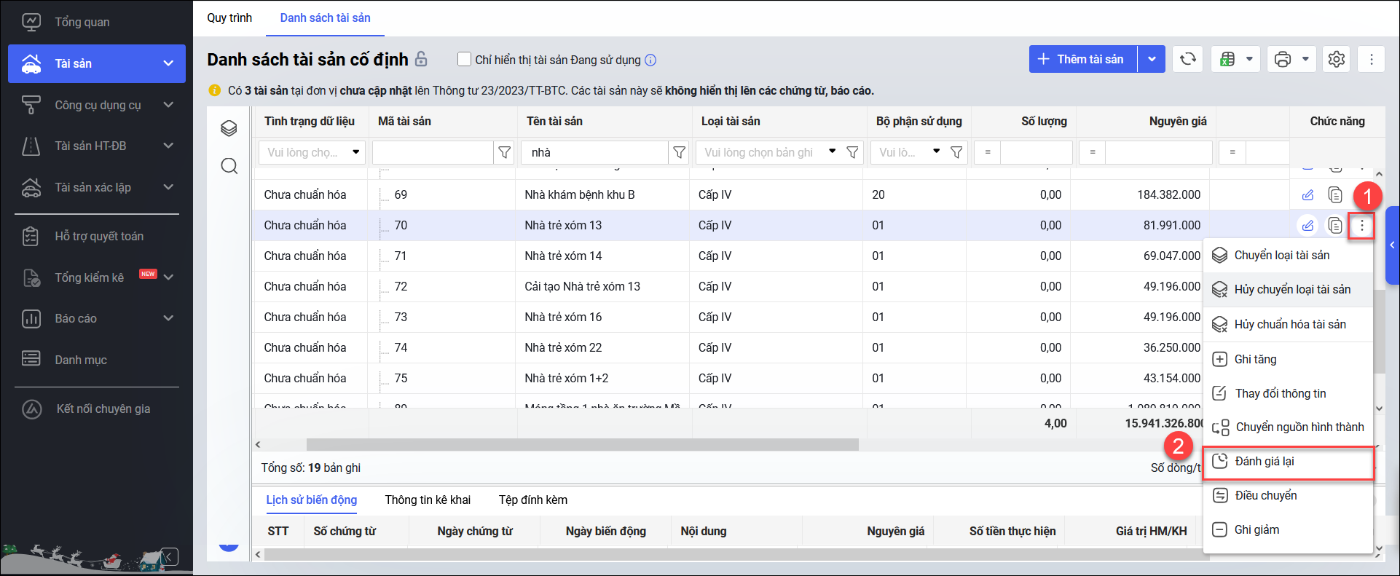Choose 'Ghi giảm' in the context menu
Viewport: 1400px width, 576px height.
[x=1257, y=529]
